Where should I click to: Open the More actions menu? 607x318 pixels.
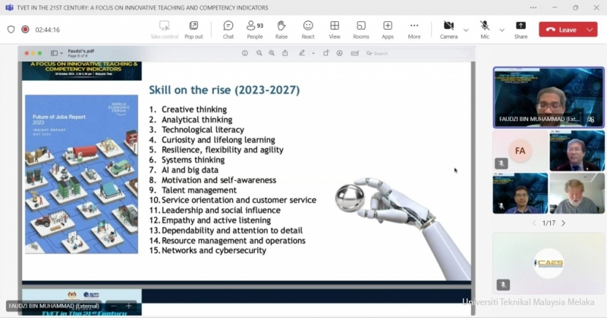pyautogui.click(x=414, y=30)
